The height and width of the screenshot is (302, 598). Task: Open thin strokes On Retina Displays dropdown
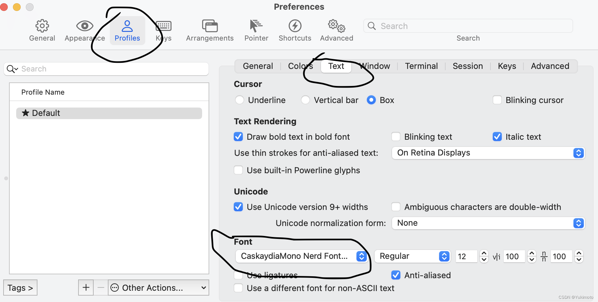[x=488, y=153]
